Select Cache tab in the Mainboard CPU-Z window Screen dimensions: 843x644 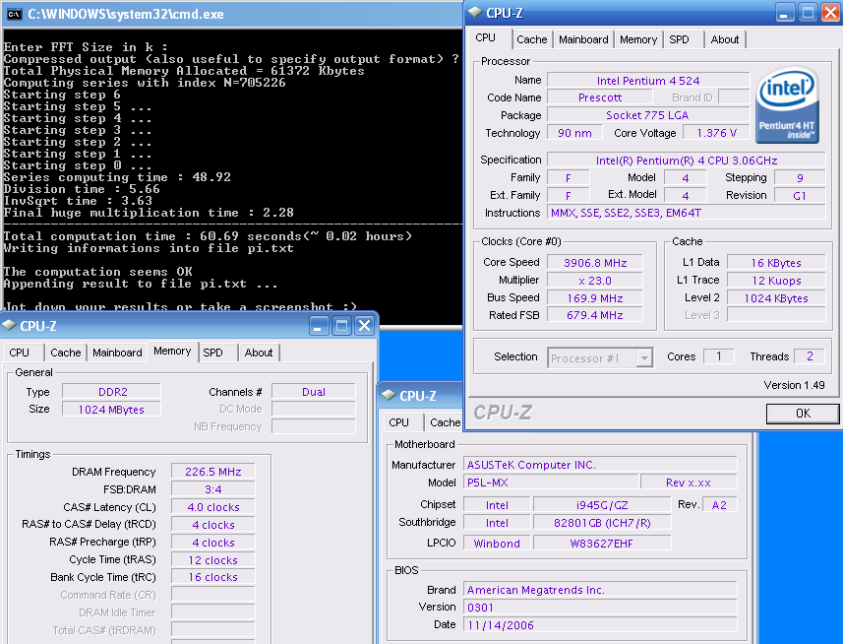coord(444,422)
